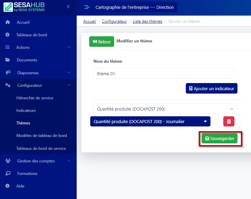Expand the Actions submenu
This screenshot has height=199, width=251.
(69, 47)
